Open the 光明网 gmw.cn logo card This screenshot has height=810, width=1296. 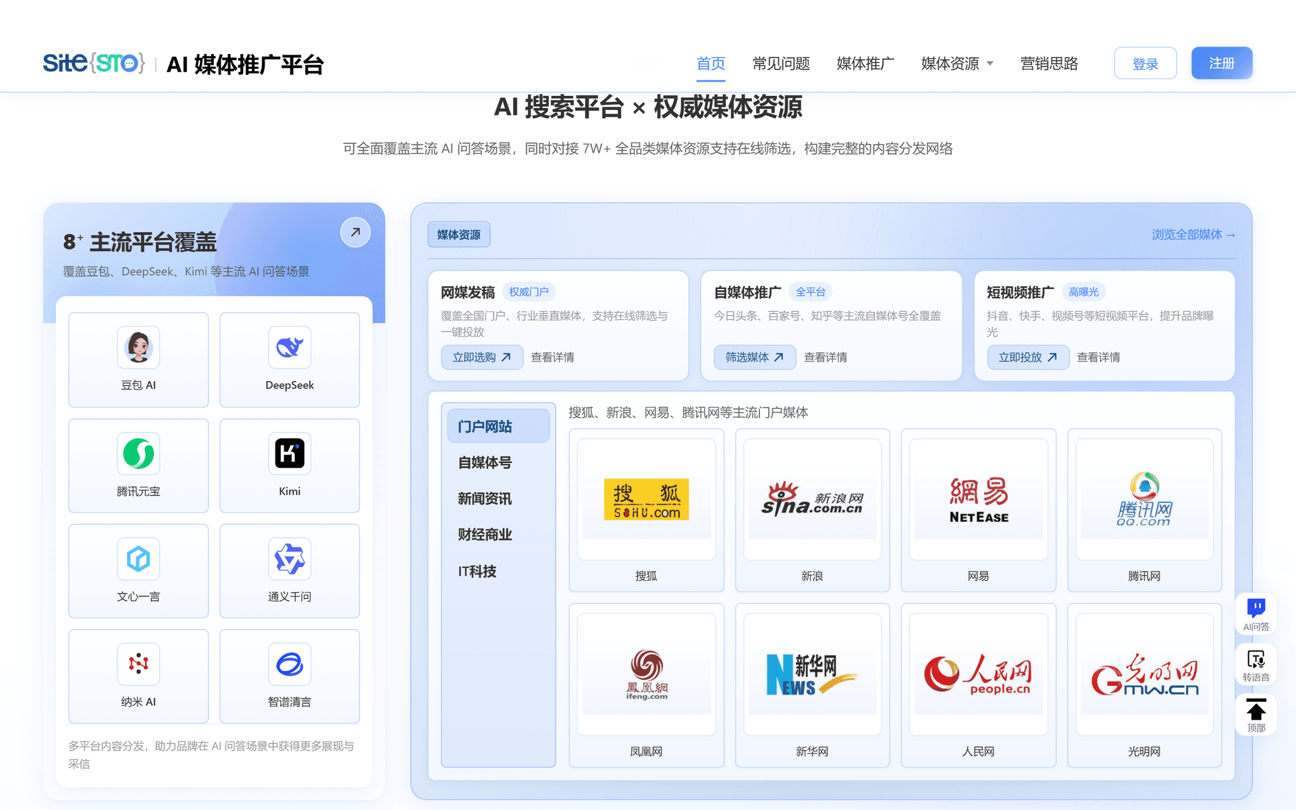tap(1145, 685)
